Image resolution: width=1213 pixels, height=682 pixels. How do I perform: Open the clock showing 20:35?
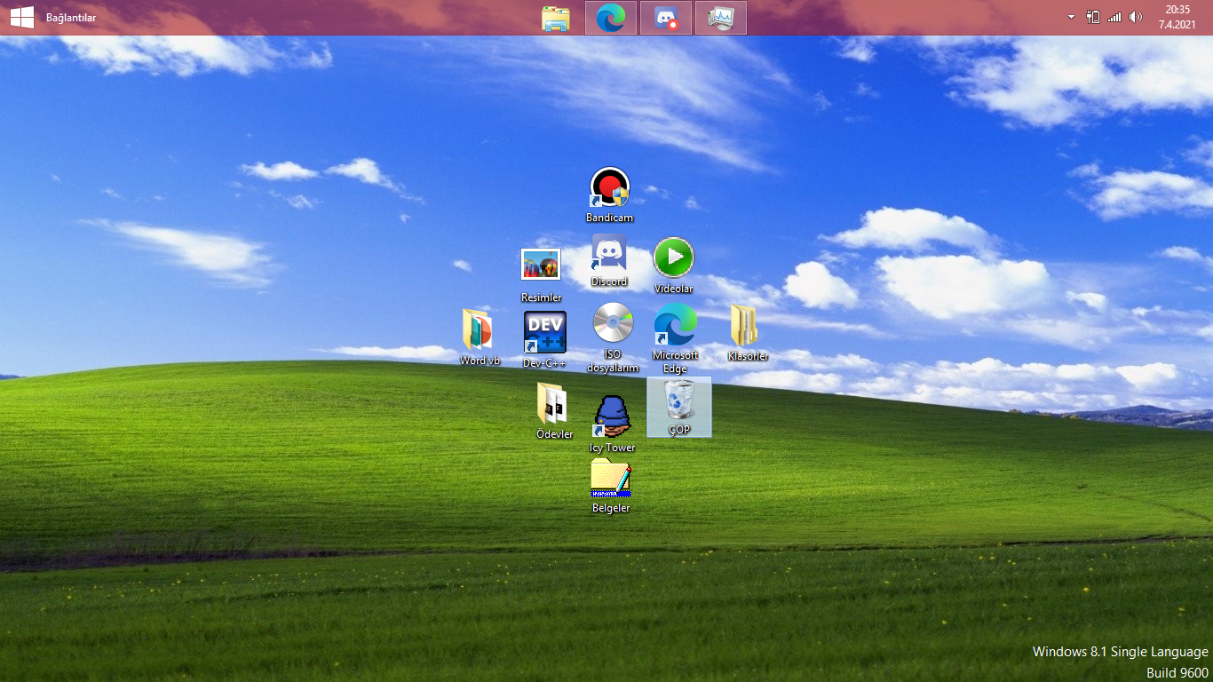(1178, 17)
